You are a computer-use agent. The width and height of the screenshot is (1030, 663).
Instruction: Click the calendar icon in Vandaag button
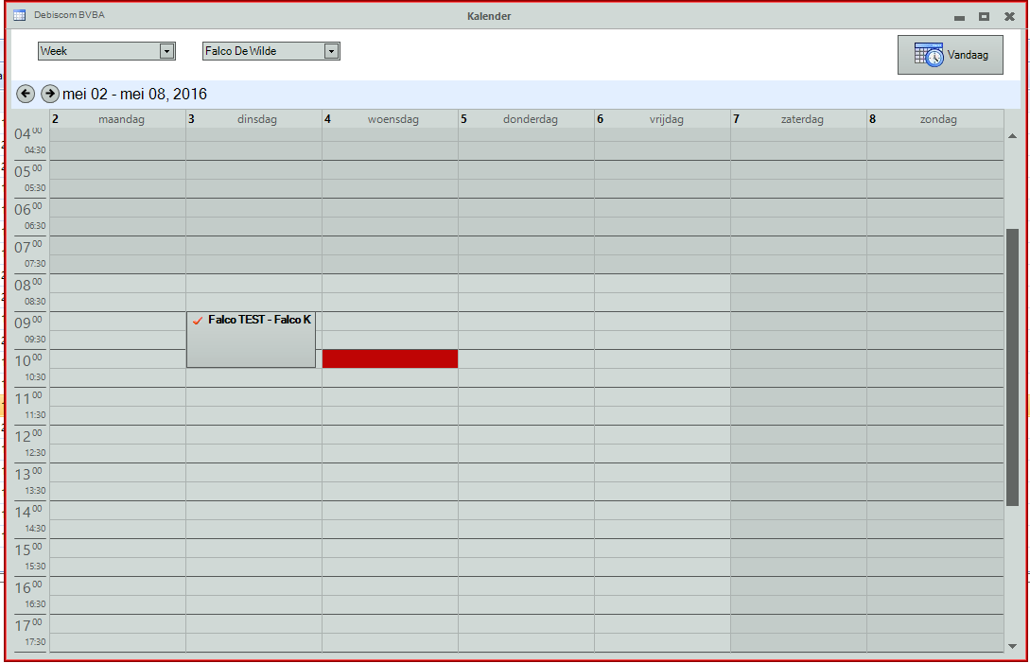click(928, 55)
